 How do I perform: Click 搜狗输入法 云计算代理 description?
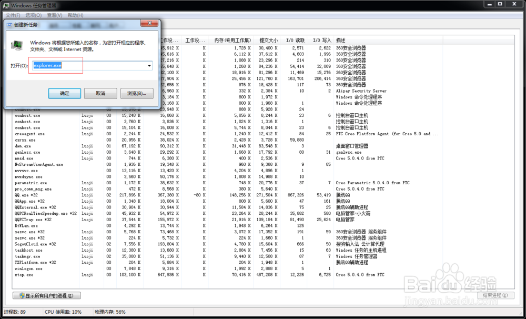[360, 244]
